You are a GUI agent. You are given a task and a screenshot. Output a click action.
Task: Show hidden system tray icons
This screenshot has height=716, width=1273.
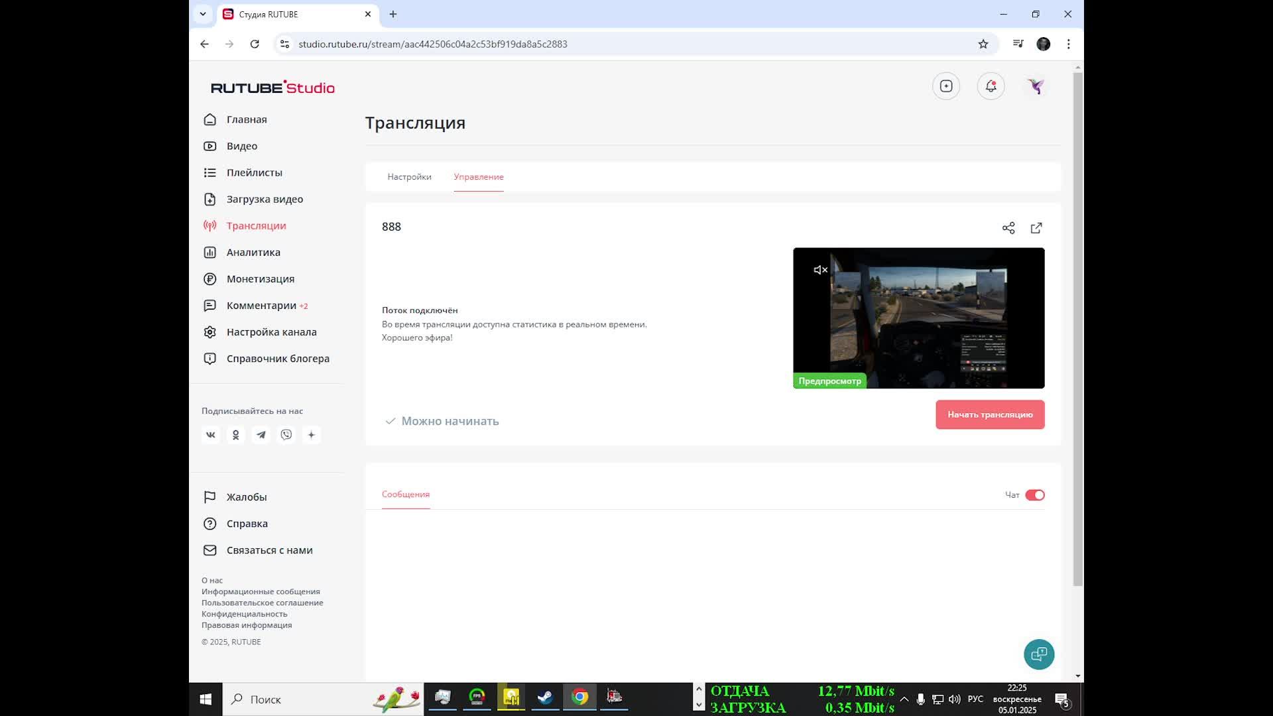(904, 699)
